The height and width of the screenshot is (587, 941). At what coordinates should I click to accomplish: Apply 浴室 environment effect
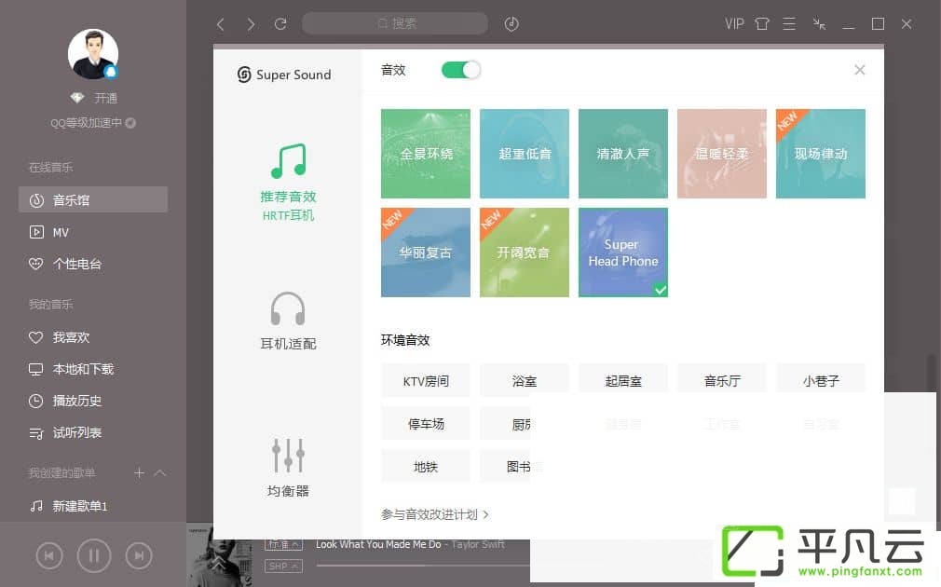point(525,381)
